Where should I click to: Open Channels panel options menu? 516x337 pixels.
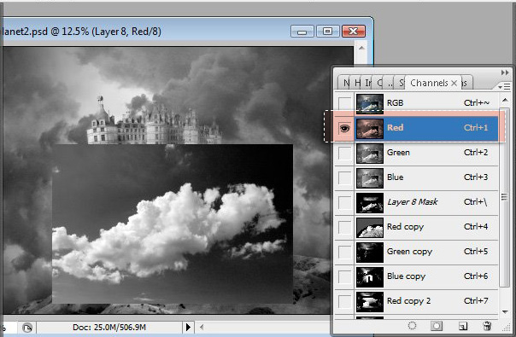pos(504,86)
